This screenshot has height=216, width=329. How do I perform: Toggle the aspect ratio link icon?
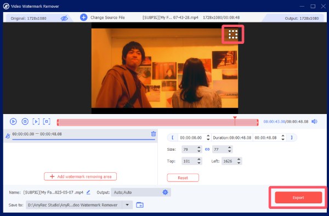[x=207, y=149]
